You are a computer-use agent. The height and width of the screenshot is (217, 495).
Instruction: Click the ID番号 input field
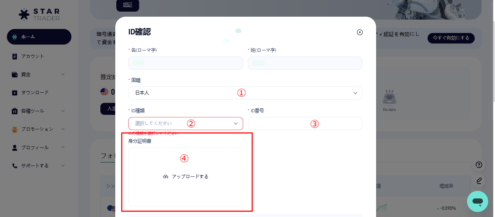click(305, 124)
